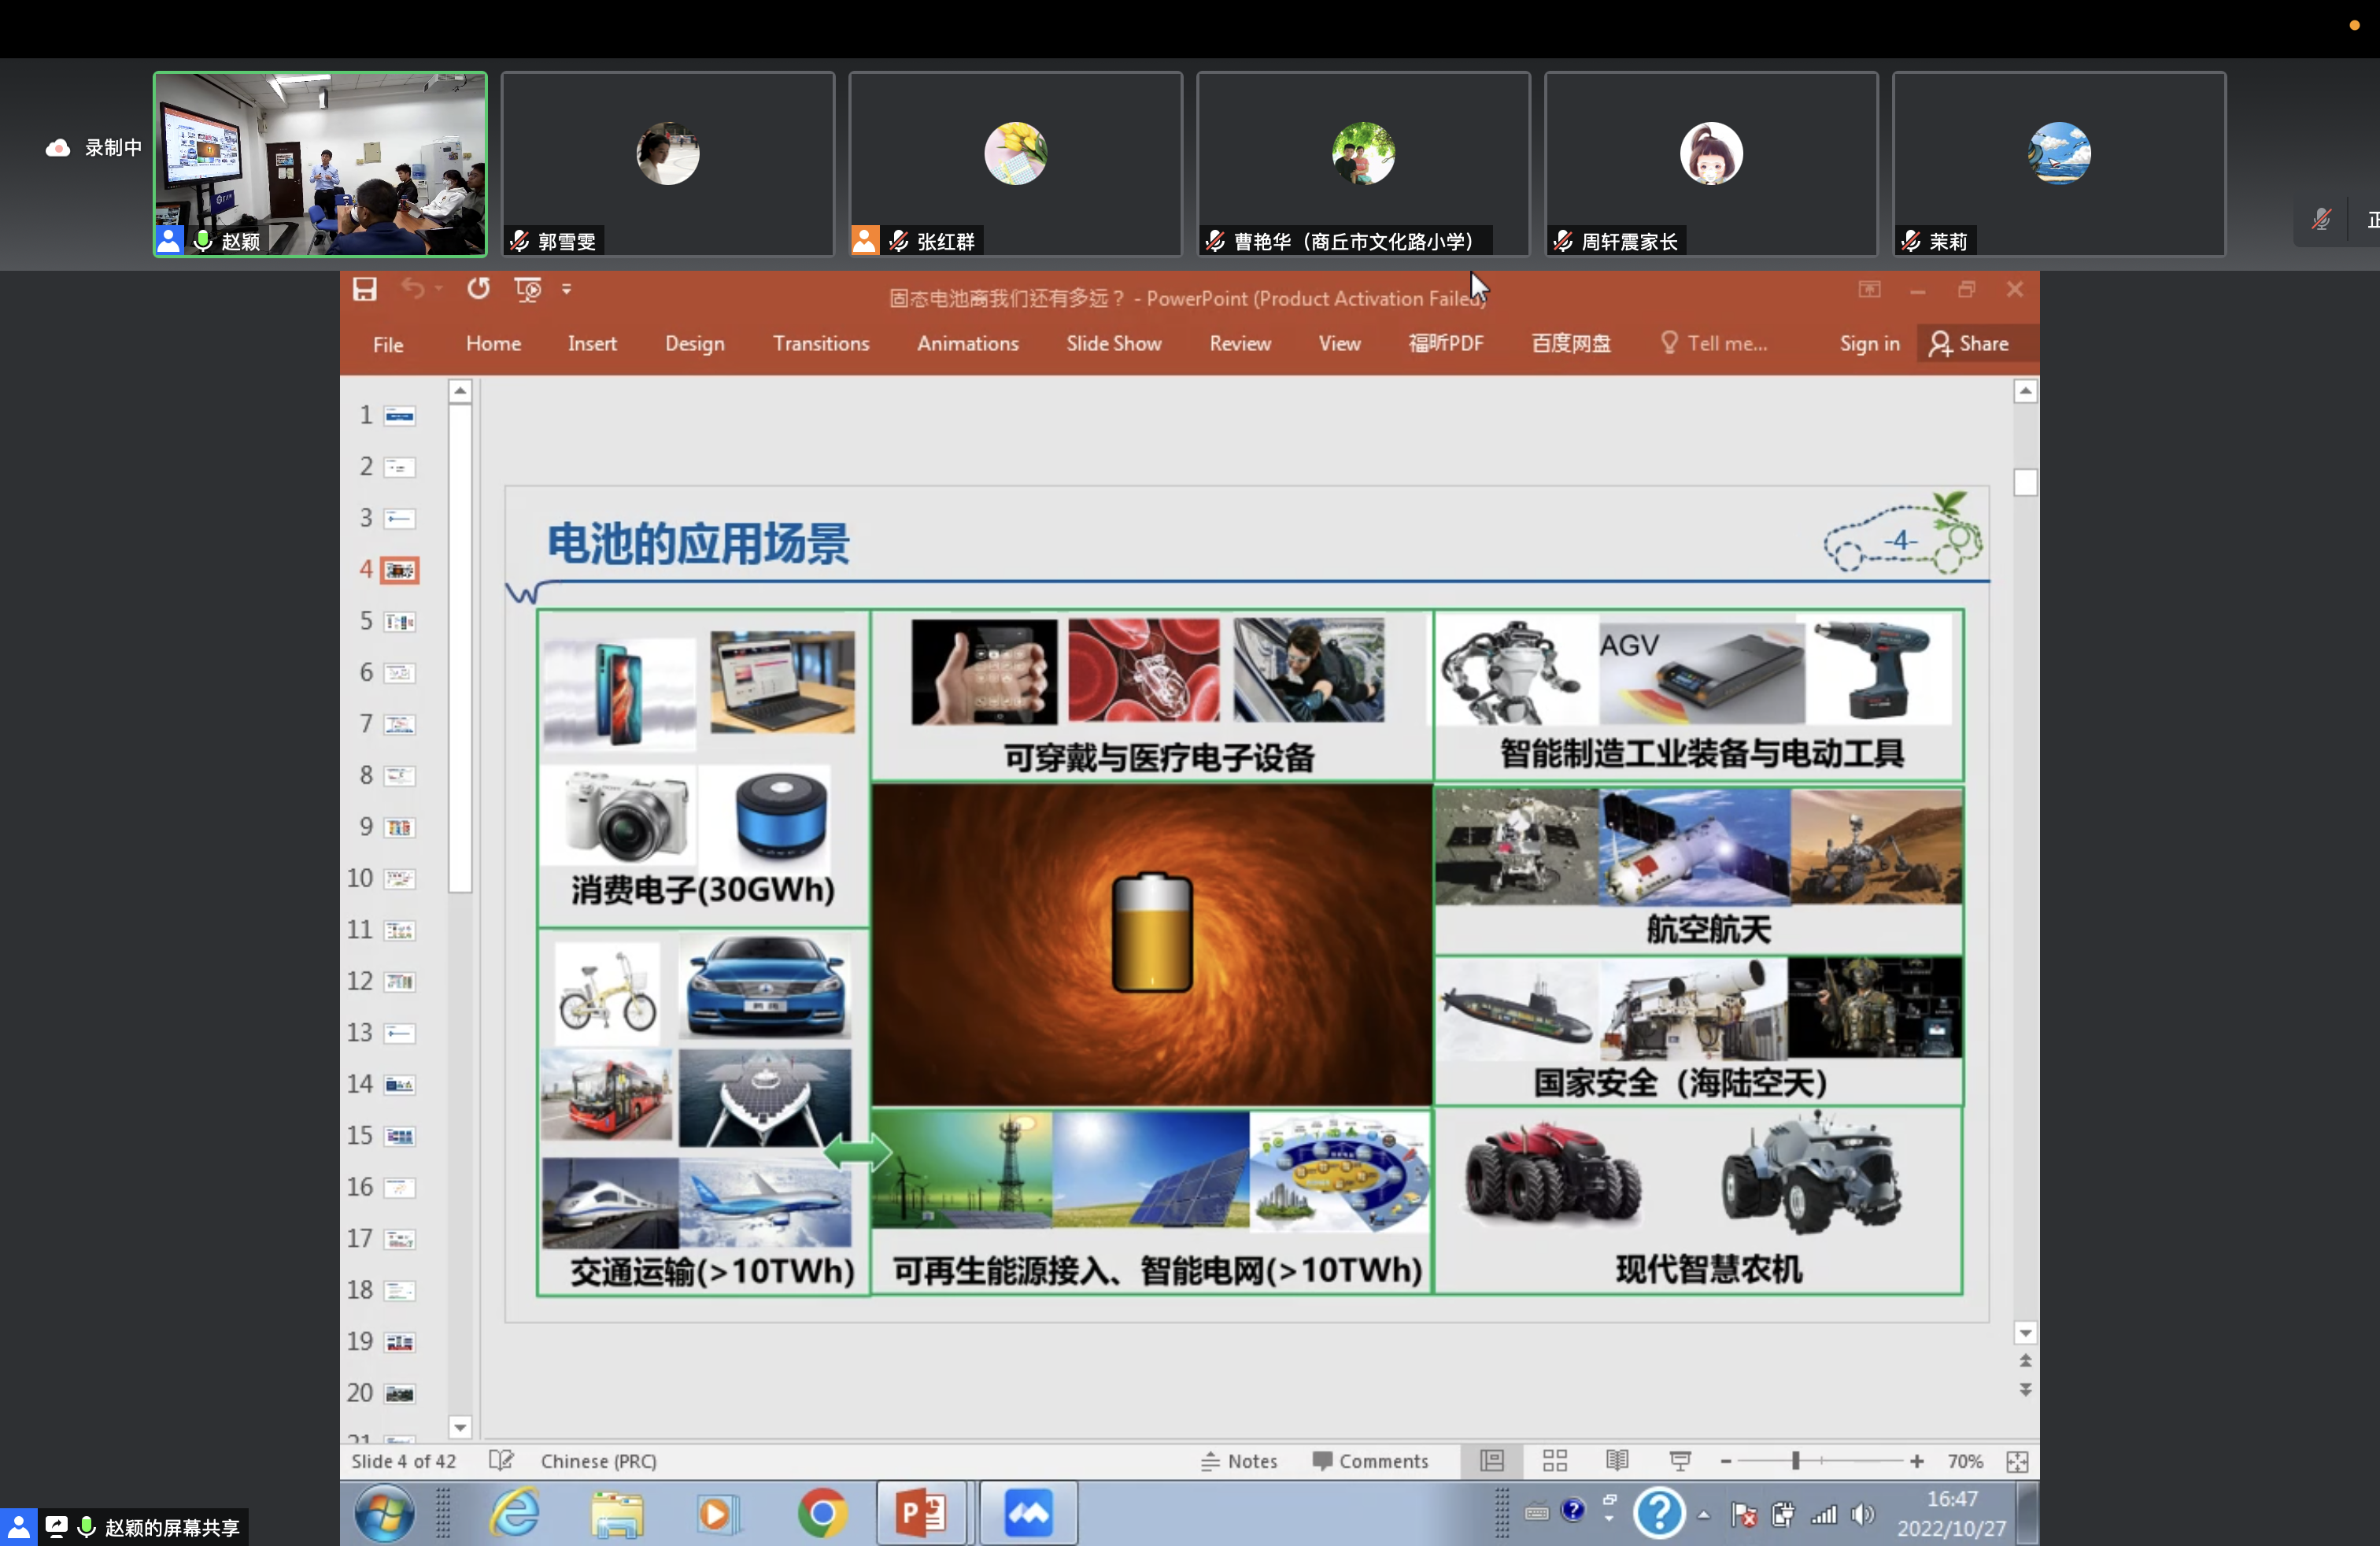Start slideshow from beginning toolbar icon
This screenshot has width=2380, height=1546.
pyautogui.click(x=527, y=289)
